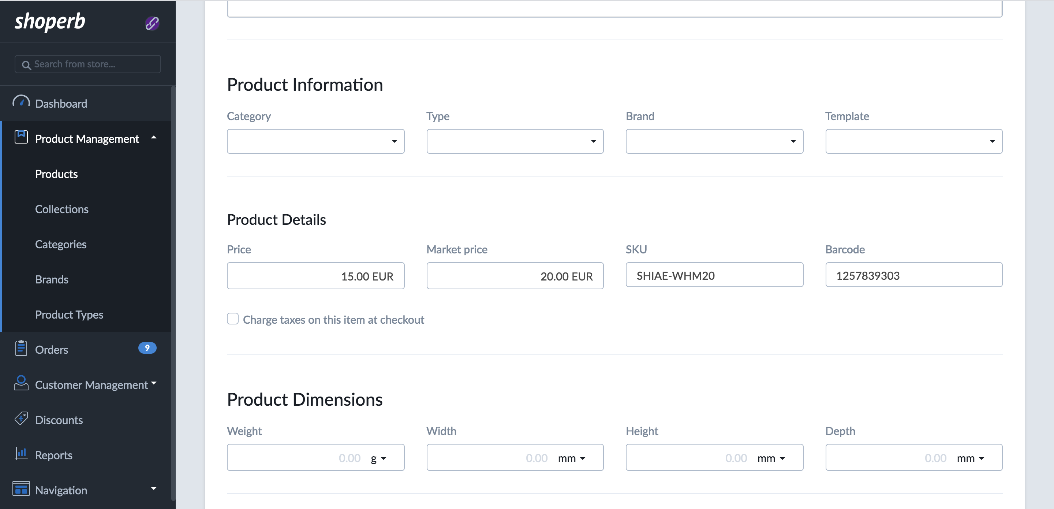Image resolution: width=1054 pixels, height=509 pixels.
Task: Click the search magnifier icon
Action: [x=26, y=65]
